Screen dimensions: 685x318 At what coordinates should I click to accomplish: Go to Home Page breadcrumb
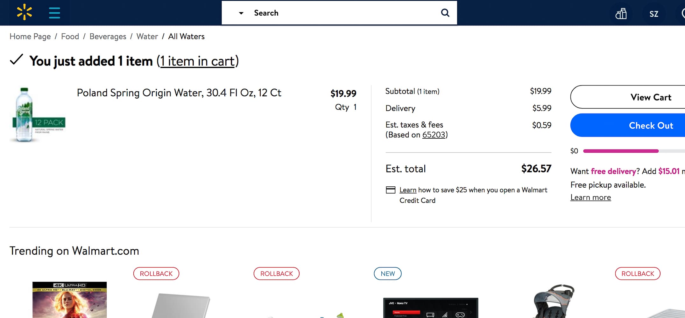(30, 37)
